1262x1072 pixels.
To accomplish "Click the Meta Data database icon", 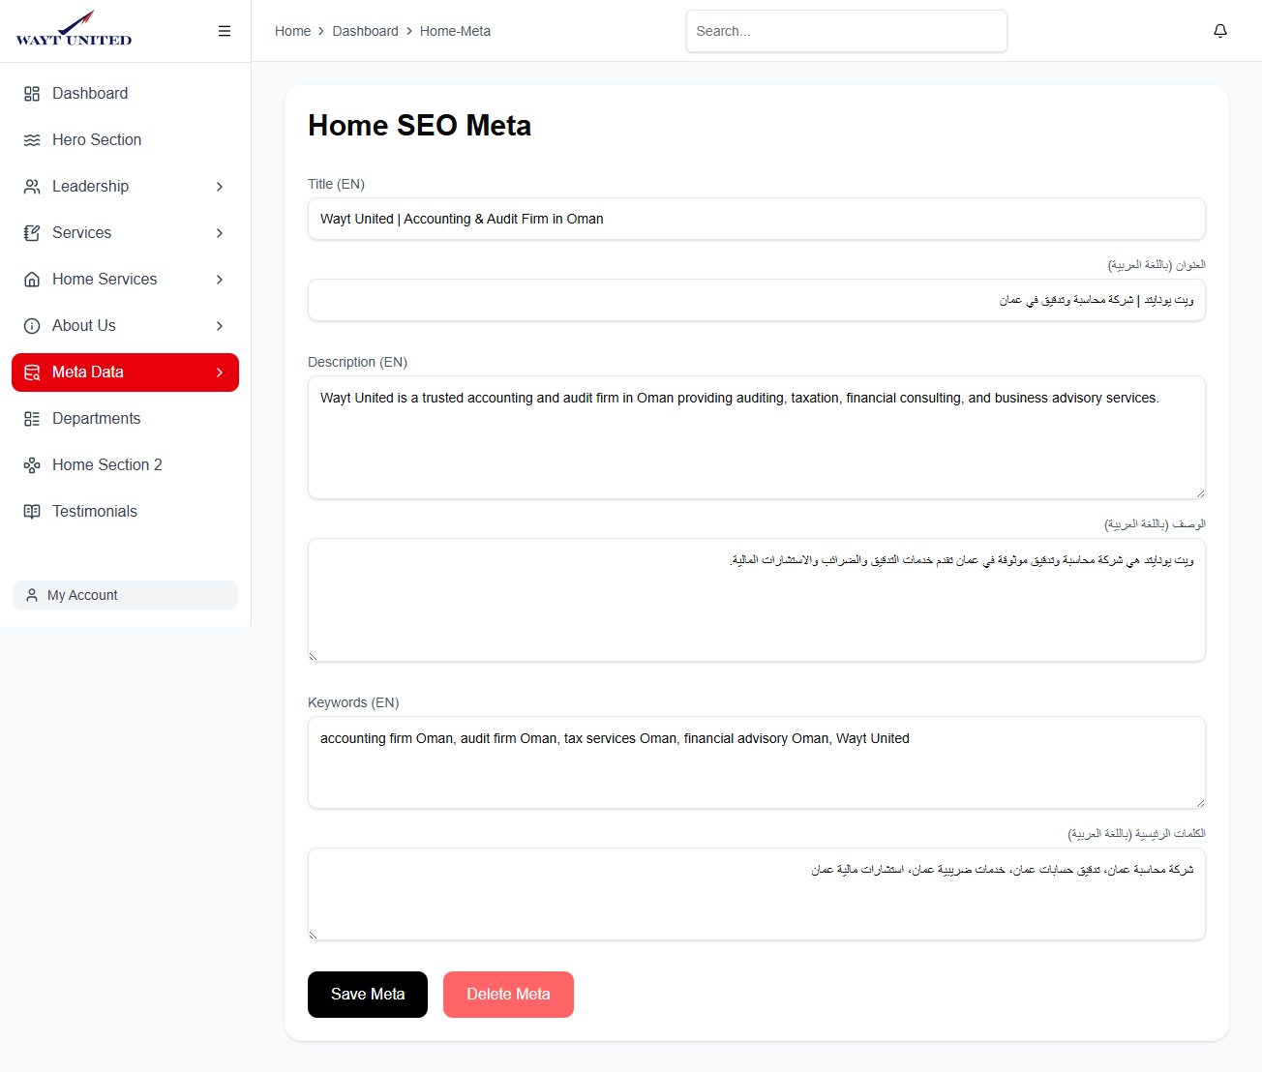I will tap(32, 372).
